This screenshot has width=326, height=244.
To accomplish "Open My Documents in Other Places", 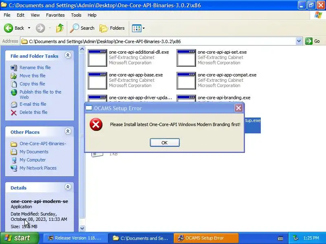I will (x=34, y=152).
